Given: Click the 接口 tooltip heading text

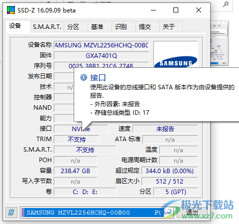Looking at the screenshot, I should pyautogui.click(x=98, y=78).
